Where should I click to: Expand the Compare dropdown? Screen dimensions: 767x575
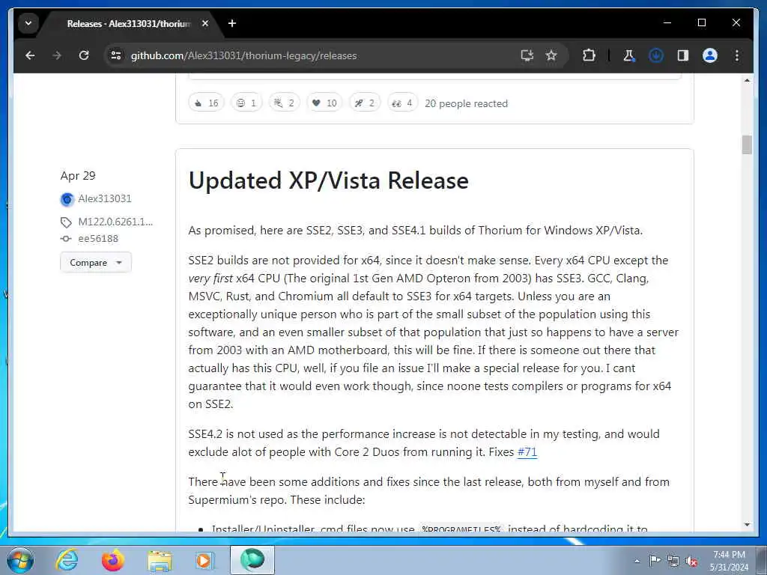click(x=96, y=262)
